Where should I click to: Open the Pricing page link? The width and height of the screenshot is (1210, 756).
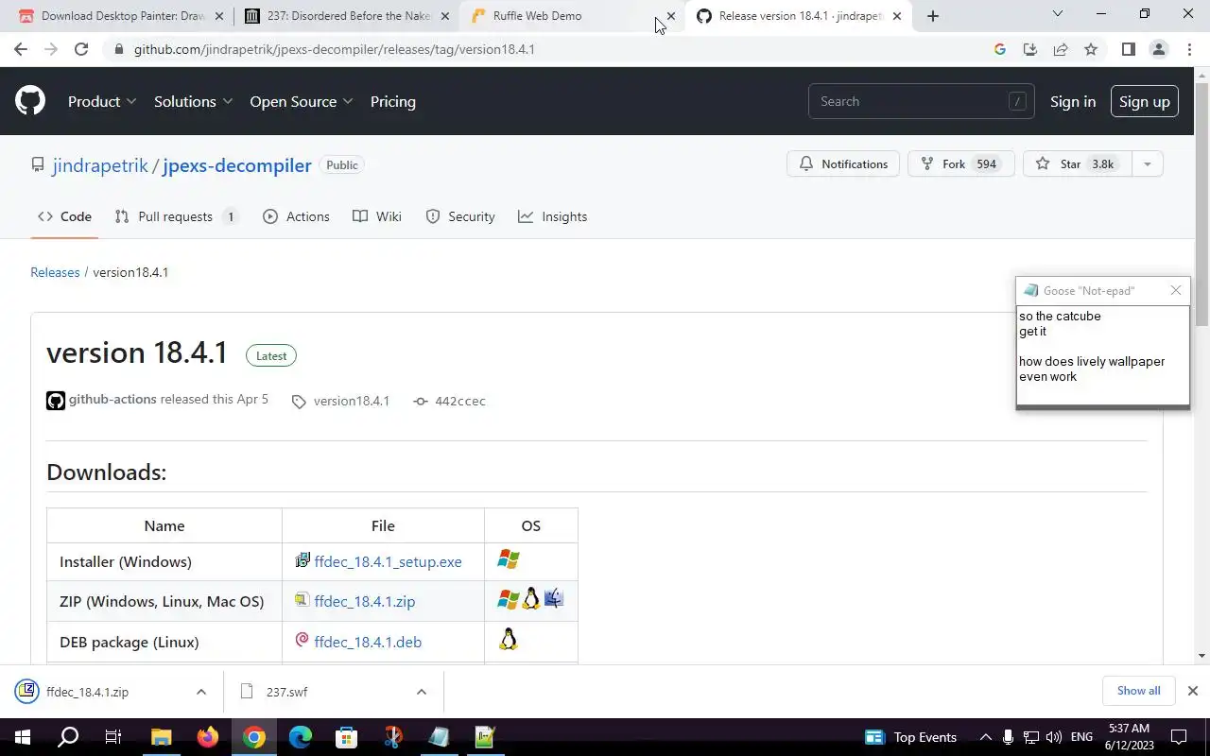point(393,101)
